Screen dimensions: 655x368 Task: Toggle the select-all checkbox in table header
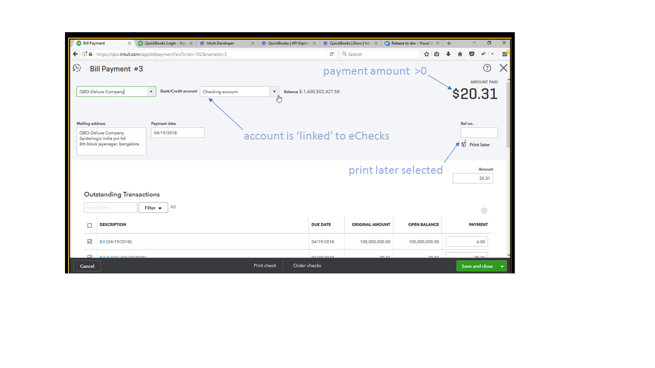click(90, 225)
